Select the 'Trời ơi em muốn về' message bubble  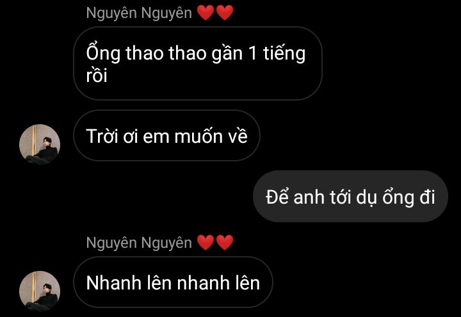(x=166, y=136)
